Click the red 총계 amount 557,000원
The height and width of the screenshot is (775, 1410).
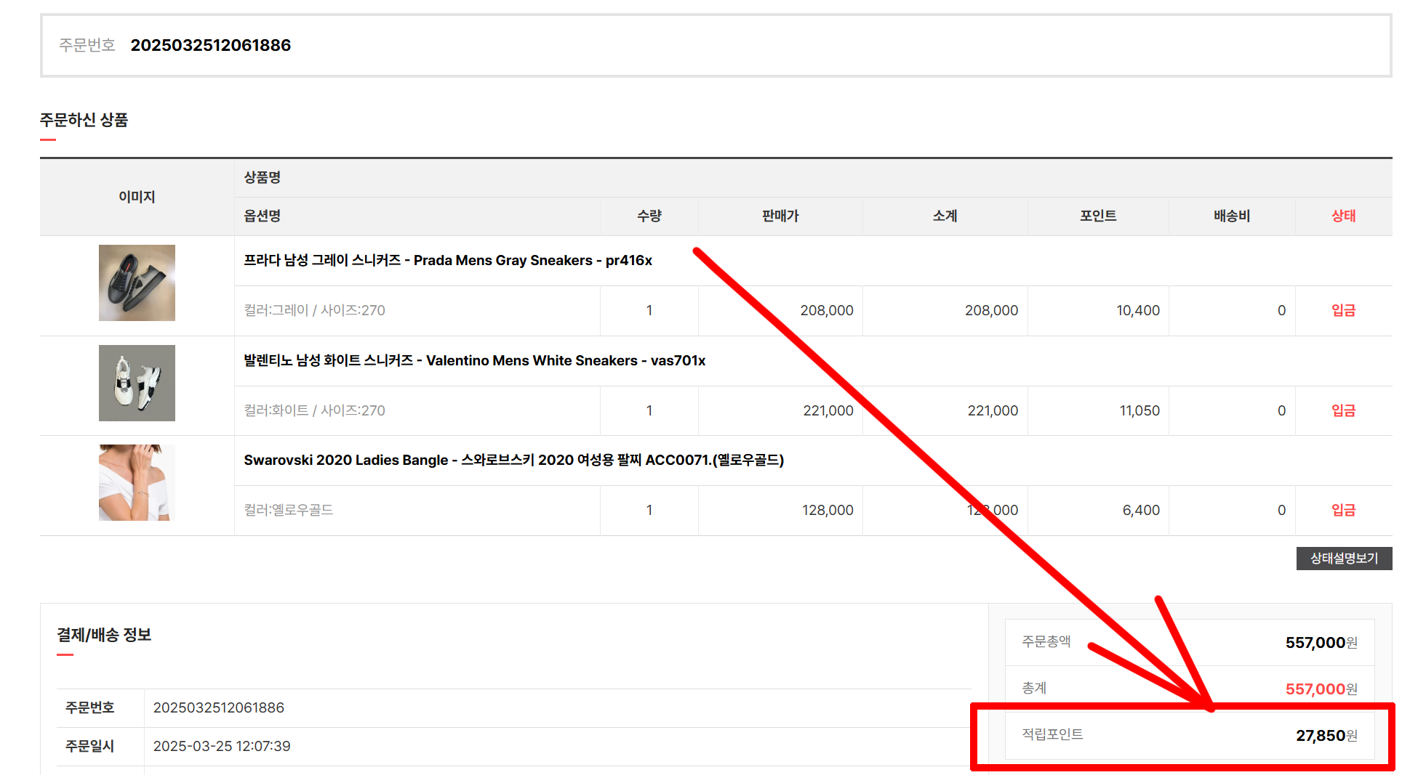(1321, 689)
